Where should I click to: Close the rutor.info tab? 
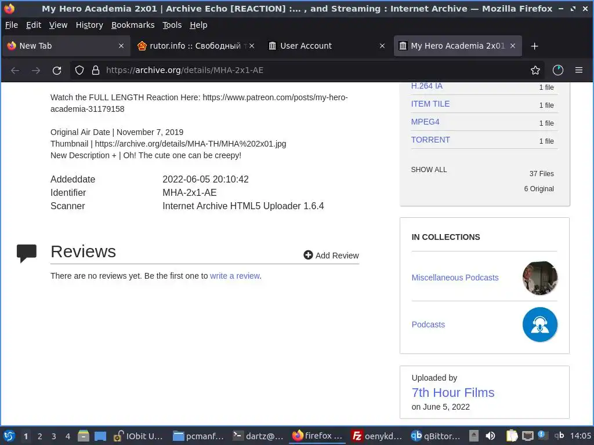click(252, 46)
